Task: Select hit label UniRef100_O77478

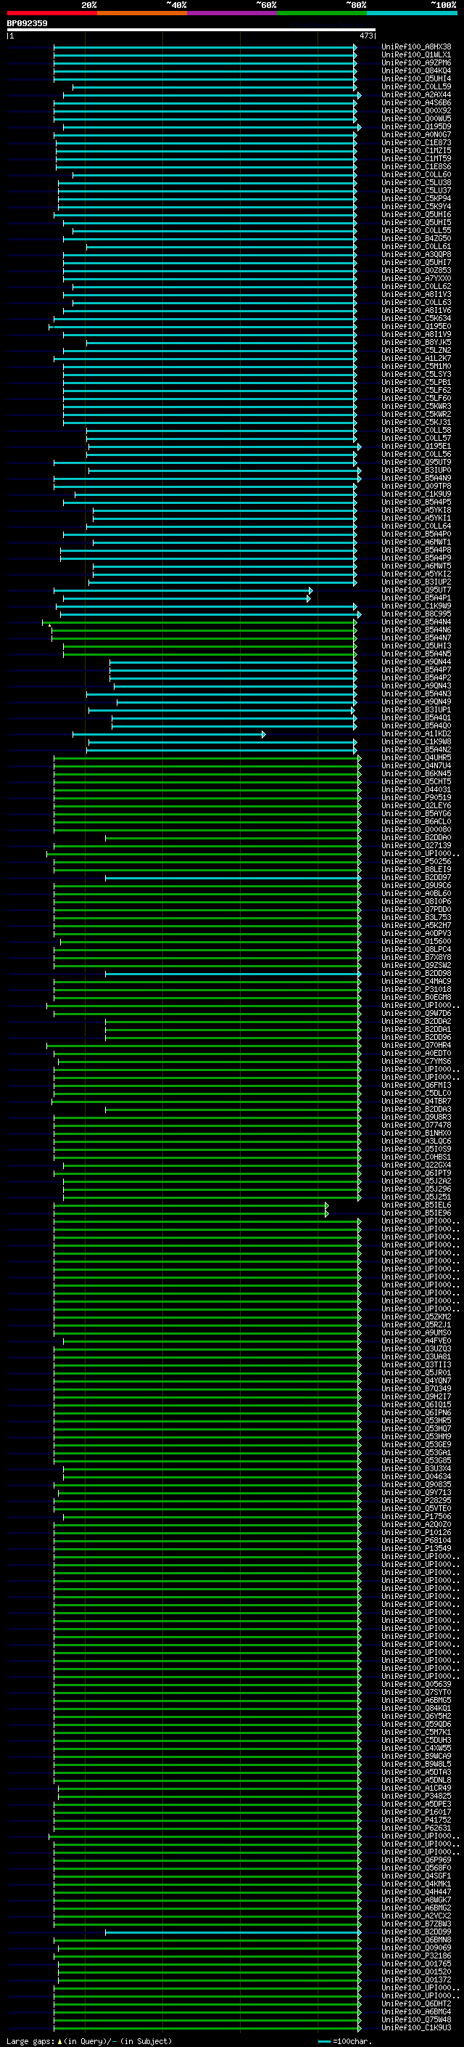Action: coord(416,1126)
